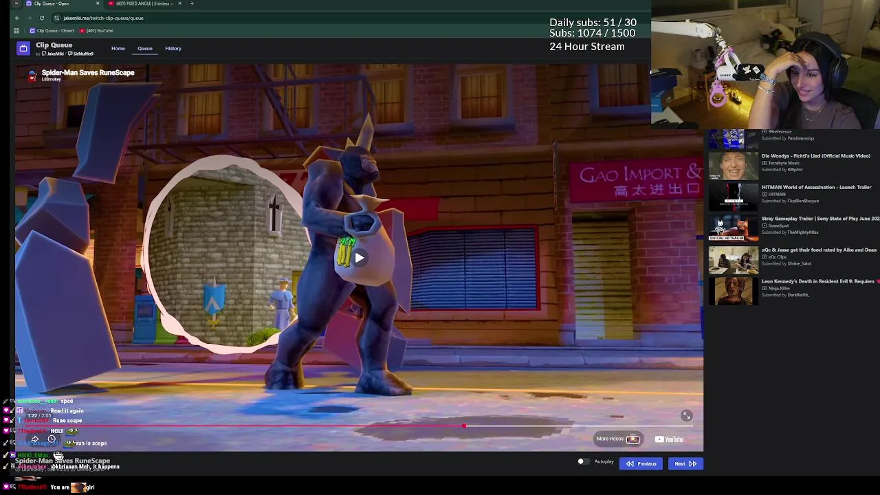Image resolution: width=880 pixels, height=495 pixels.
Task: Visit SirMuffin9 author link
Action: (82, 54)
